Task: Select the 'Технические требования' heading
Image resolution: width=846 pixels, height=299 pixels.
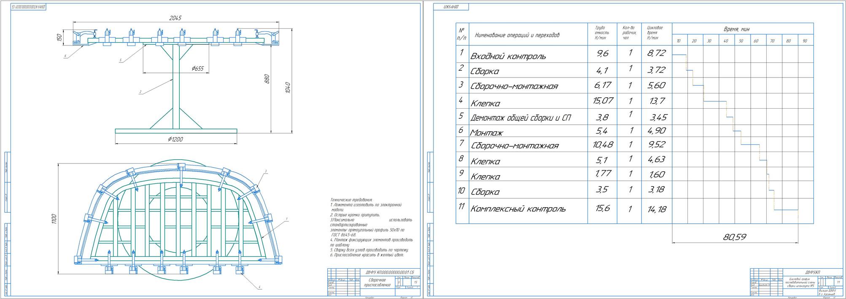Action: [x=351, y=200]
